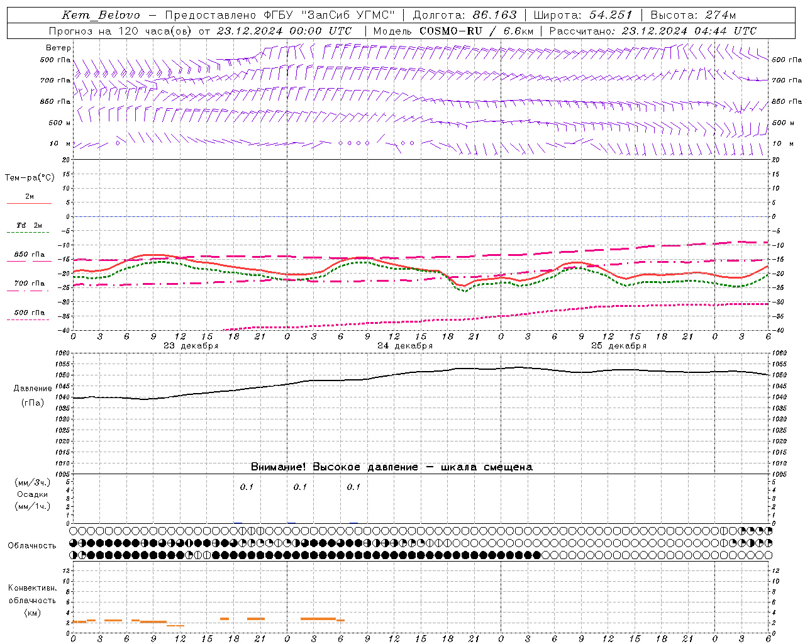The image size is (805, 644).
Task: Click the 'Внимание! Высокое давление' warning text
Action: 335,467
